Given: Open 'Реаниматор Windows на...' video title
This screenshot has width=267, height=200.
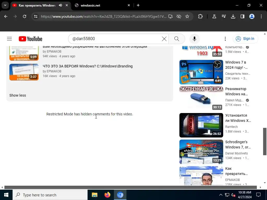Looking at the screenshot, I should [237, 91].
